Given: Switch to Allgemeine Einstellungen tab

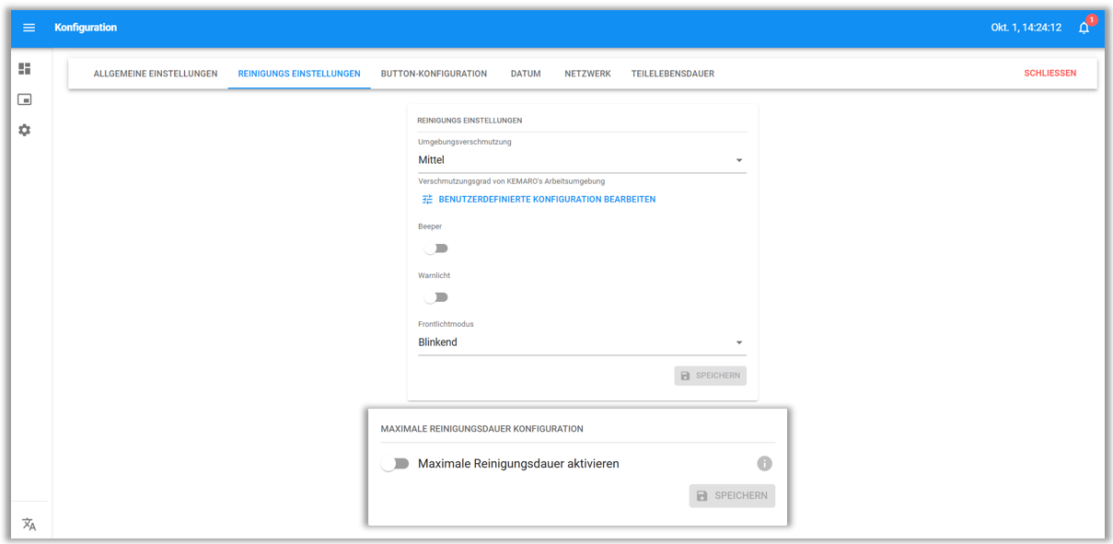Looking at the screenshot, I should pyautogui.click(x=156, y=74).
